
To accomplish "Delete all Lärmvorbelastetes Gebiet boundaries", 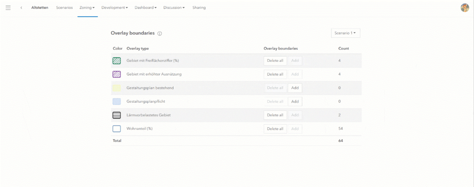I will [x=275, y=115].
